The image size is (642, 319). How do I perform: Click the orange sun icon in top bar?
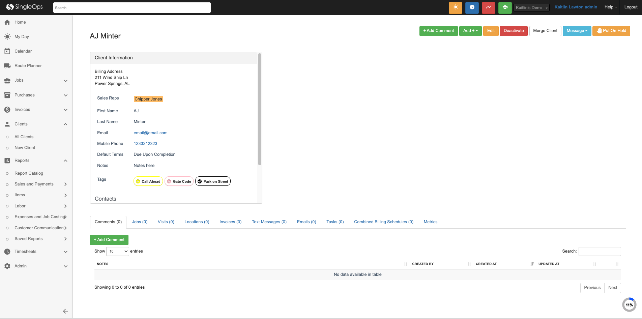coord(455,7)
